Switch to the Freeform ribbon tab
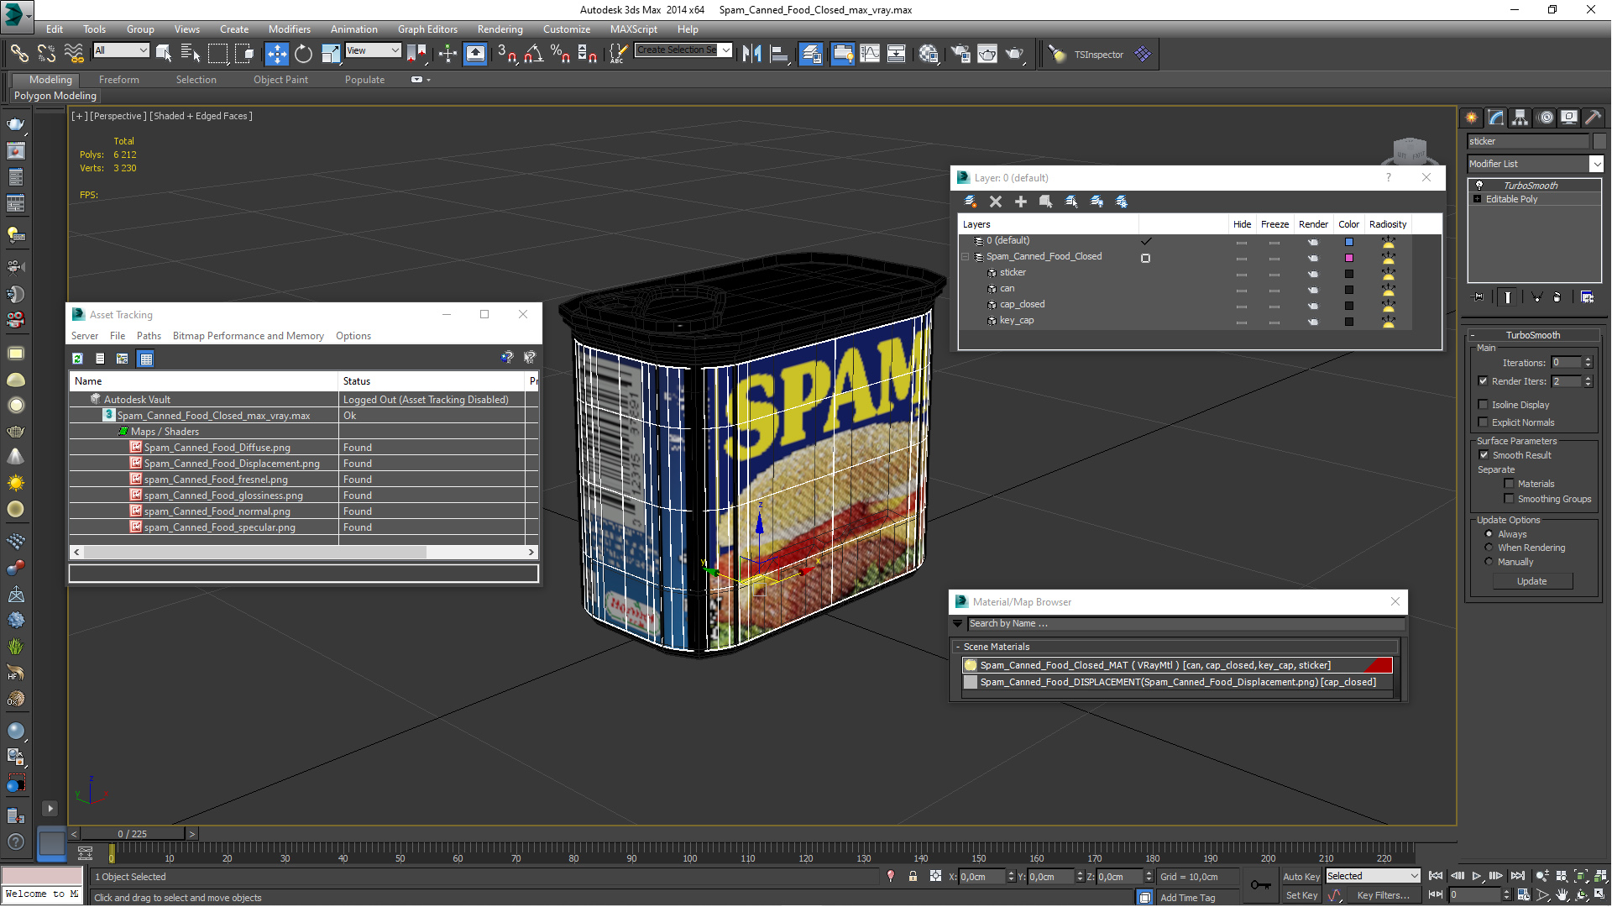This screenshot has height=907, width=1612. click(118, 80)
